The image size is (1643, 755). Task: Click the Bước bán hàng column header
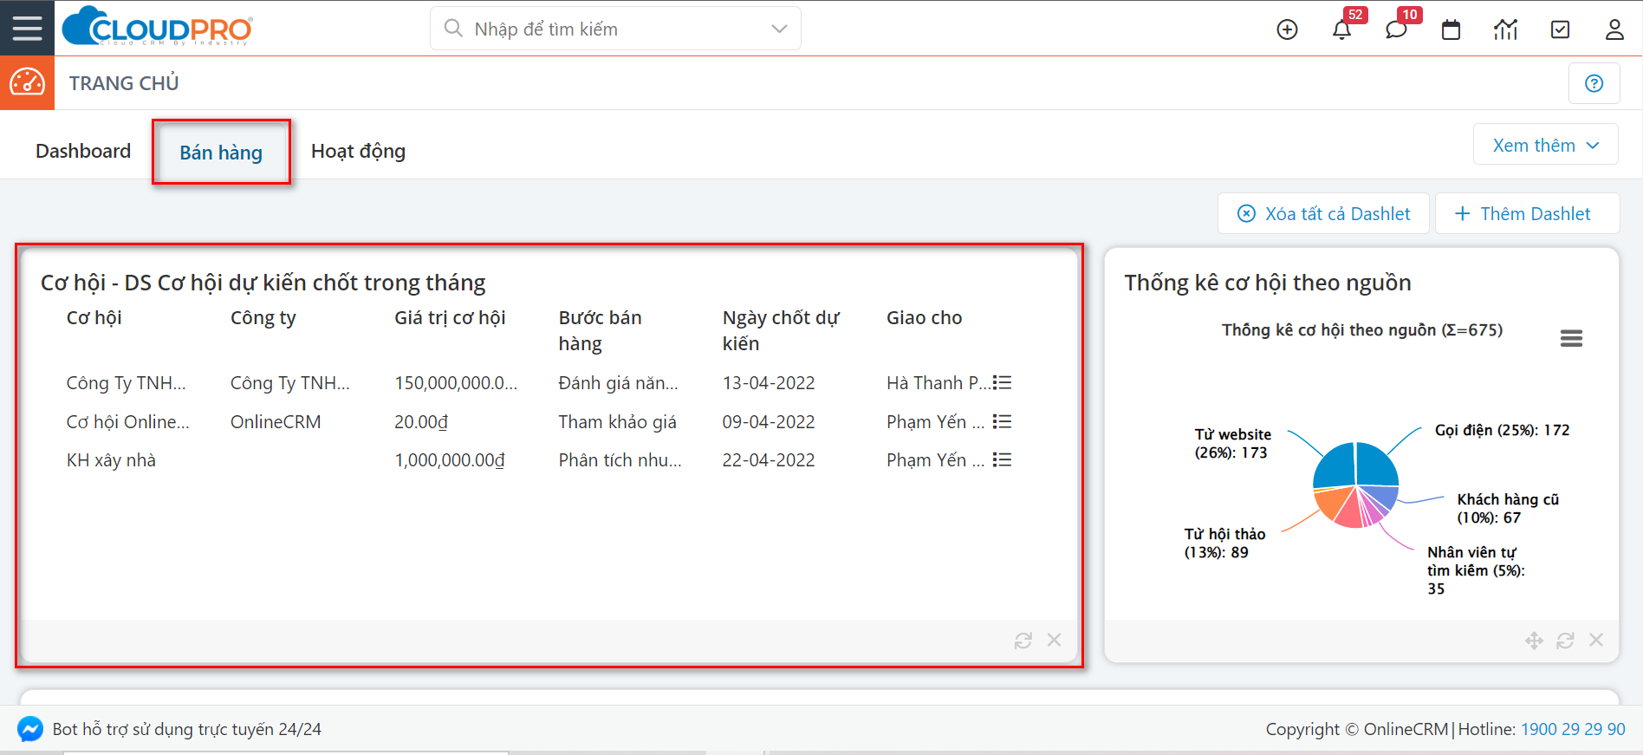click(600, 330)
